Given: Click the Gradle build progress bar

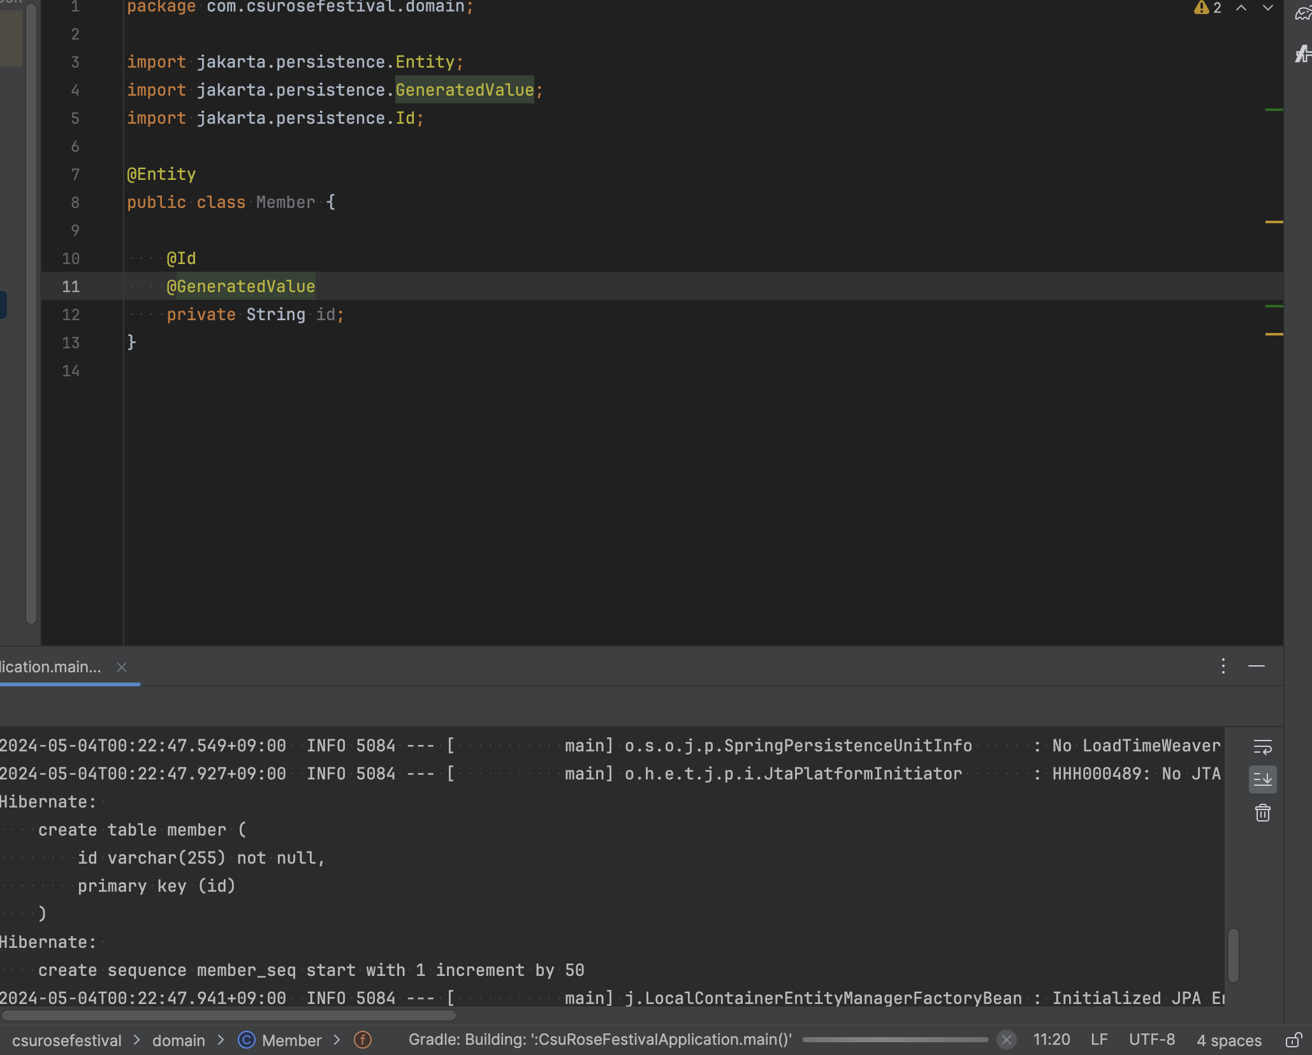Looking at the screenshot, I should point(895,1040).
